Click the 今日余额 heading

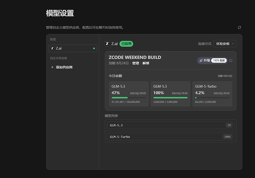[x=115, y=76]
